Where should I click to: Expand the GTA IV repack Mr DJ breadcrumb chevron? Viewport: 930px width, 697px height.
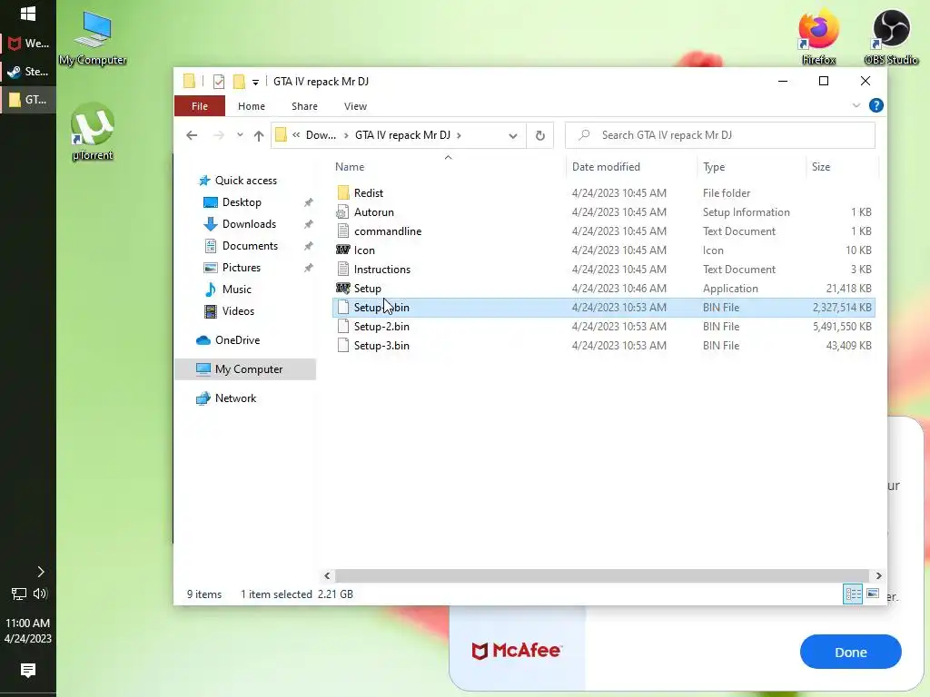pyautogui.click(x=459, y=135)
